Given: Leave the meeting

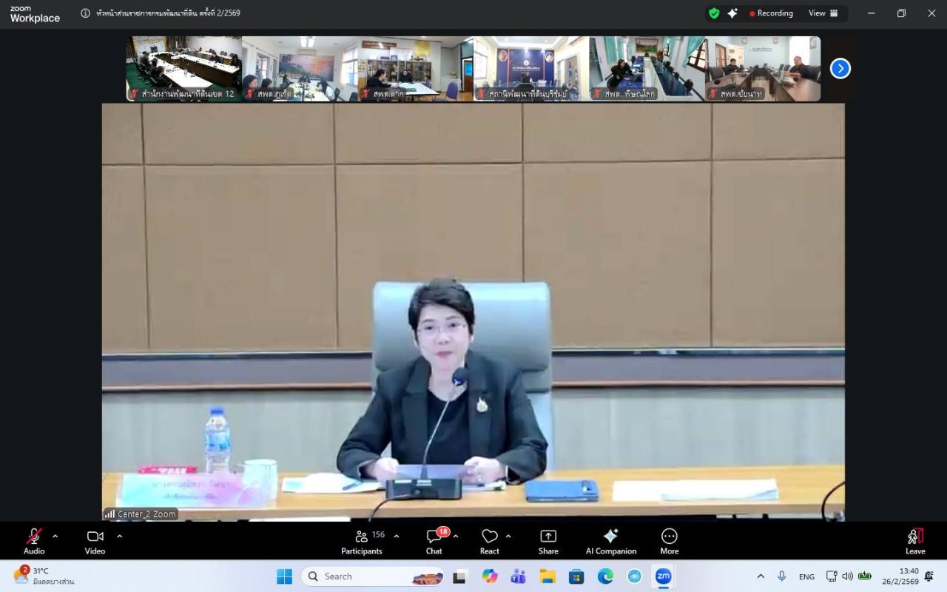Looking at the screenshot, I should 915,540.
